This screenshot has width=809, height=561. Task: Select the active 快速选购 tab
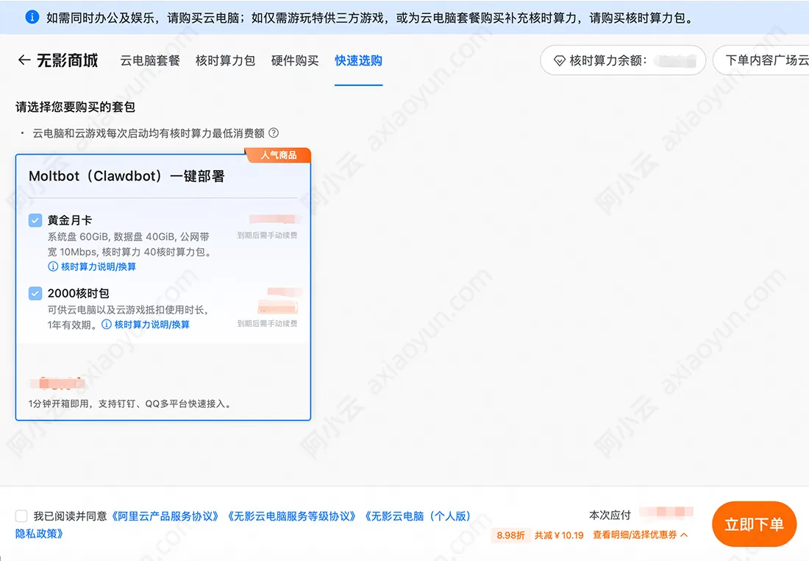tap(358, 62)
